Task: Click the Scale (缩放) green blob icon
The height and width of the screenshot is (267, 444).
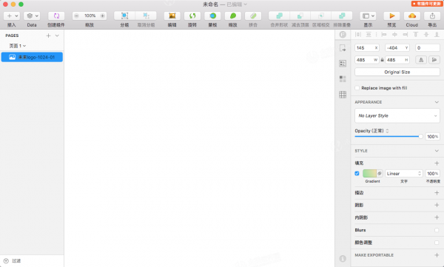Action: tap(233, 16)
